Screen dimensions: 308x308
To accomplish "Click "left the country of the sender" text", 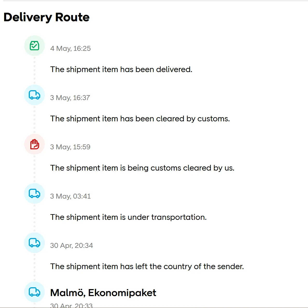I will (147, 267).
